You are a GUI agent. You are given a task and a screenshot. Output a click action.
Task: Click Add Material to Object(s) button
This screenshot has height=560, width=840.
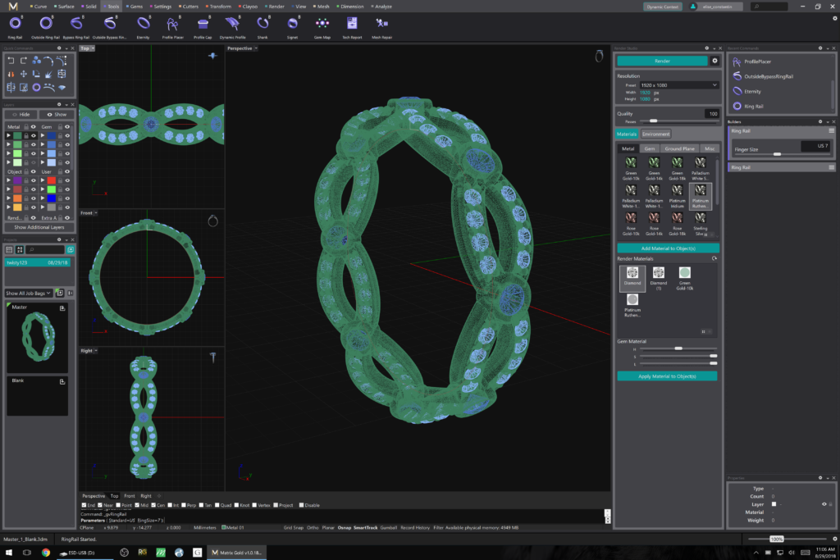[x=668, y=248]
